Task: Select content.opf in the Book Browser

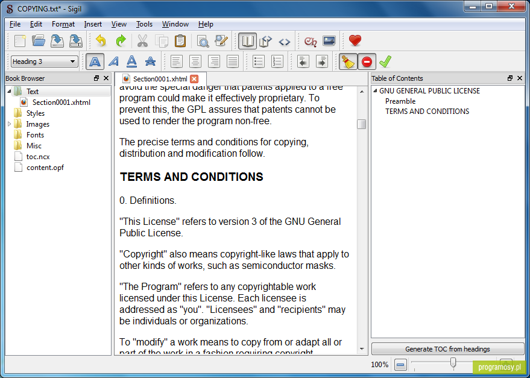Action: click(x=45, y=168)
